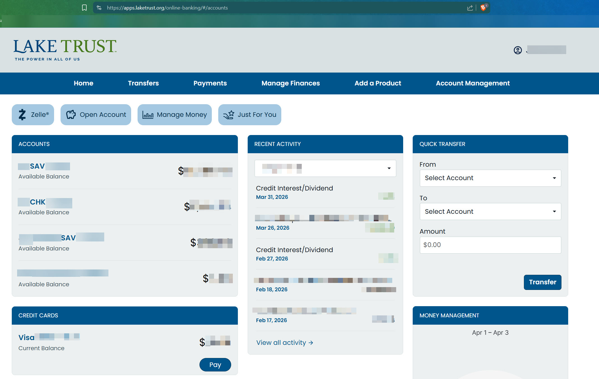Click the browser address URL
Screen dimensions: 599x379
[x=167, y=8]
